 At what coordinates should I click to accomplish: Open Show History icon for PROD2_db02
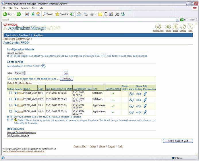coord(139,100)
